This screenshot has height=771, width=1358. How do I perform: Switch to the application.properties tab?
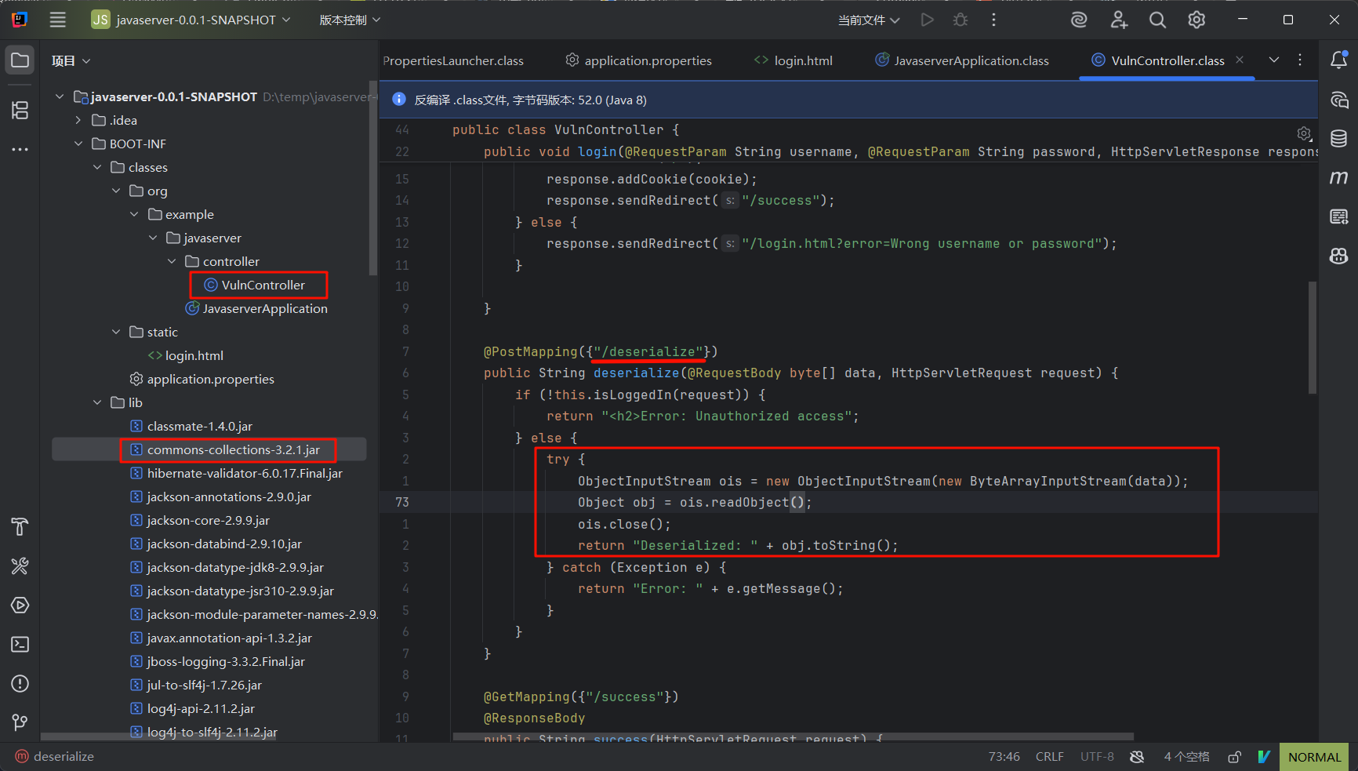click(639, 60)
